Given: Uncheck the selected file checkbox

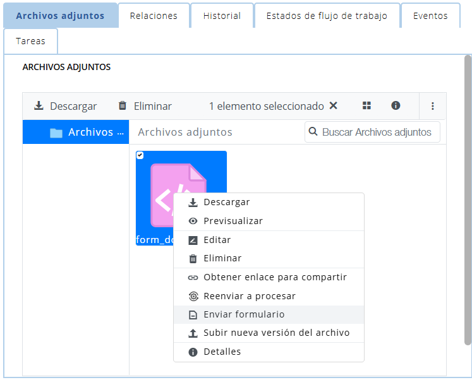Looking at the screenshot, I should point(140,155).
